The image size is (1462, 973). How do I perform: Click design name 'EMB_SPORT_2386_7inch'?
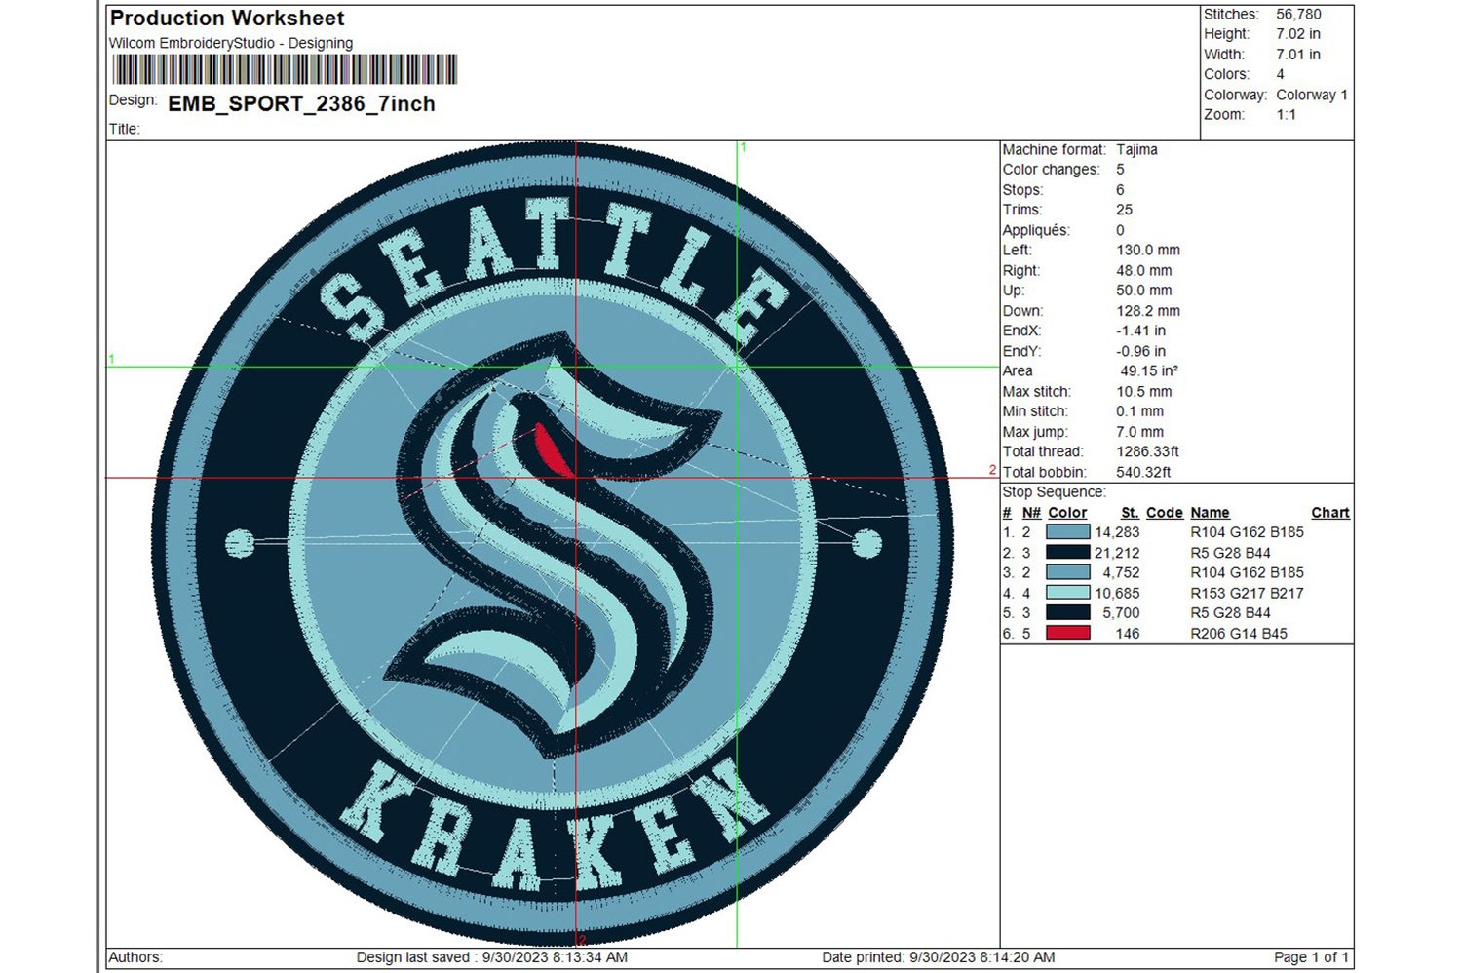[x=301, y=103]
